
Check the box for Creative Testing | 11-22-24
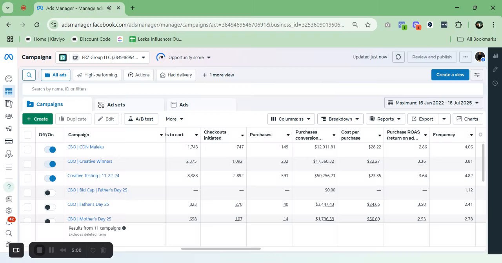tap(27, 178)
